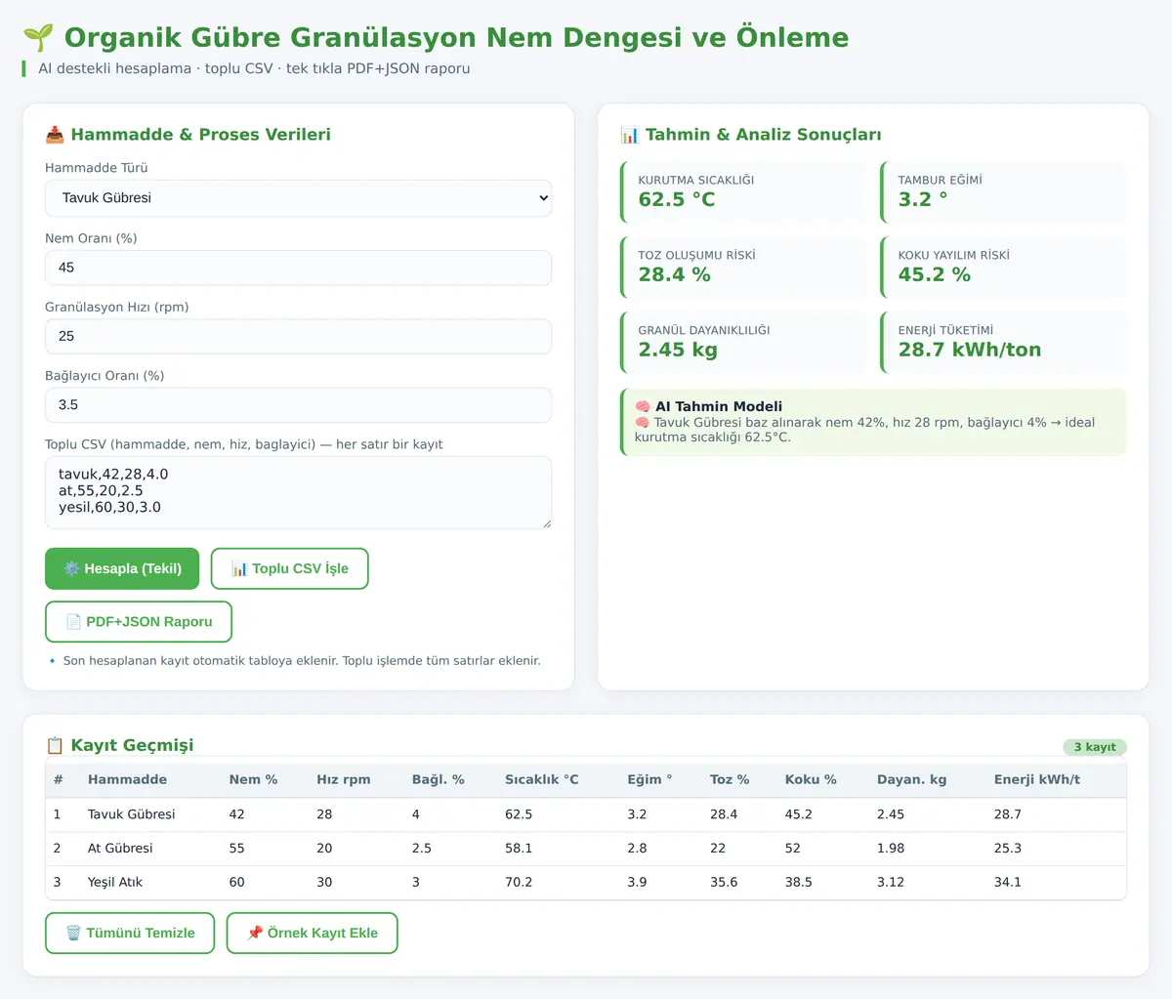Click the pushpin icon on Örnek Kayıt Ekle
The height and width of the screenshot is (999, 1172).
pos(255,934)
